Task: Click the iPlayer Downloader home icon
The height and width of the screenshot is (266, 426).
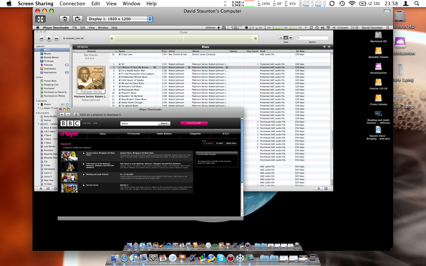Action: [x=76, y=114]
